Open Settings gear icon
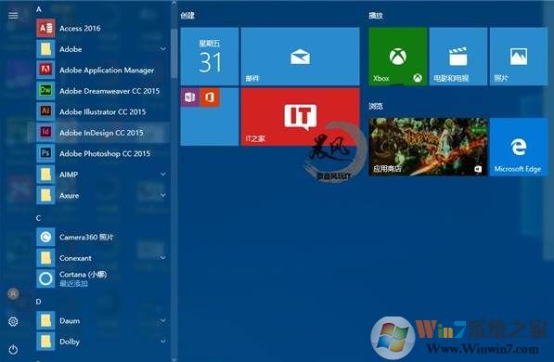554x362 pixels. (13, 321)
